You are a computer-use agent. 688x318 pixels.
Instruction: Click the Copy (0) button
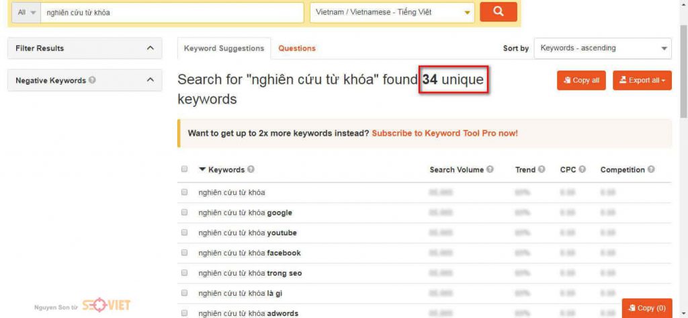pos(647,308)
